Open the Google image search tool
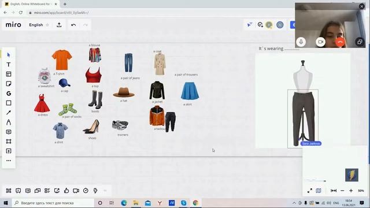 (x=9, y=94)
